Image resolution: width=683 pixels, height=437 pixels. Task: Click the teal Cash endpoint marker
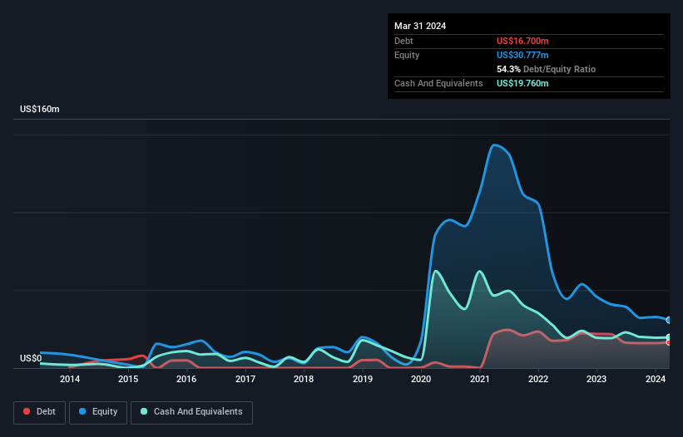[669, 337]
